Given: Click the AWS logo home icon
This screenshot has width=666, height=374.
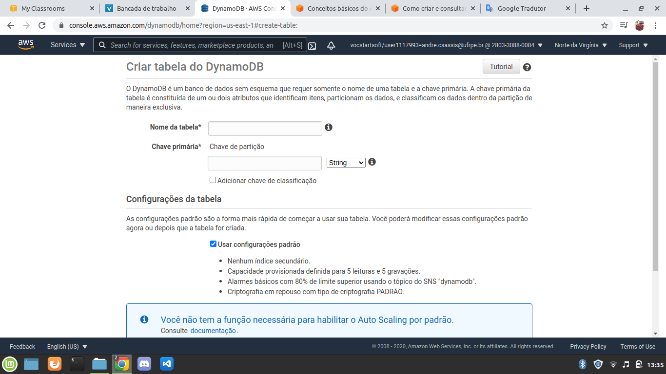Looking at the screenshot, I should coord(26,45).
